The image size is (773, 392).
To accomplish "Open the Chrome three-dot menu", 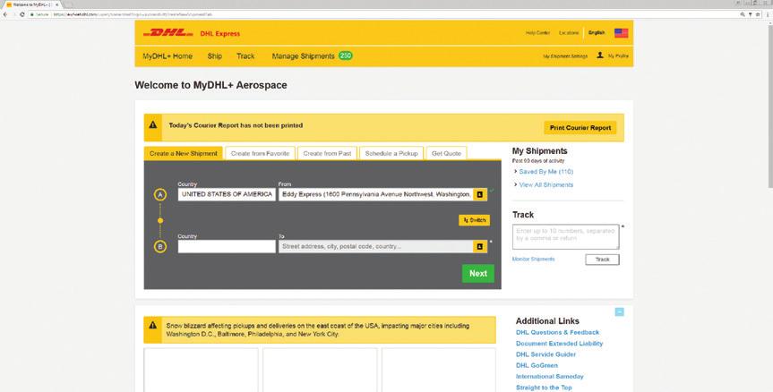I will [768, 15].
